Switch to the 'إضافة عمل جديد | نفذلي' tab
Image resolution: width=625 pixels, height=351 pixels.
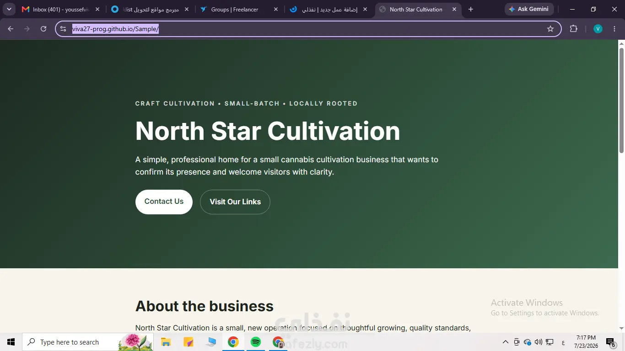click(329, 9)
